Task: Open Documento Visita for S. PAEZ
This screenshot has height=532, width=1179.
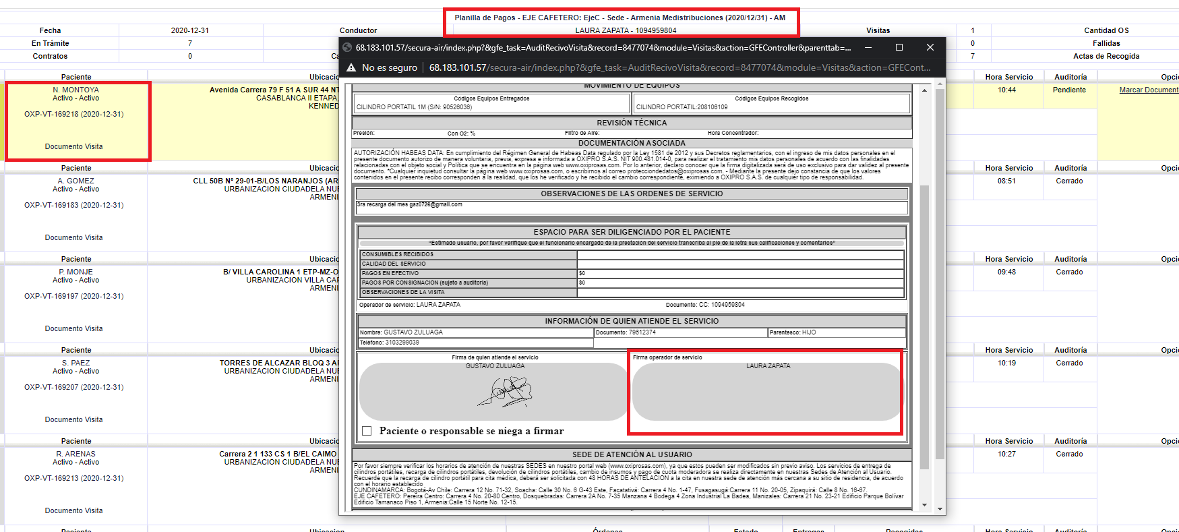Action: point(74,419)
